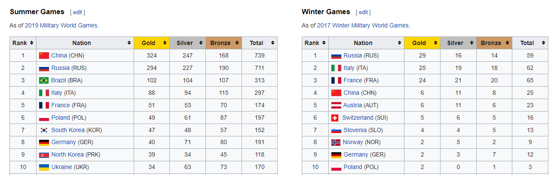The width and height of the screenshot is (554, 175).
Task: Click the North Korea flag icon
Action: (44, 155)
